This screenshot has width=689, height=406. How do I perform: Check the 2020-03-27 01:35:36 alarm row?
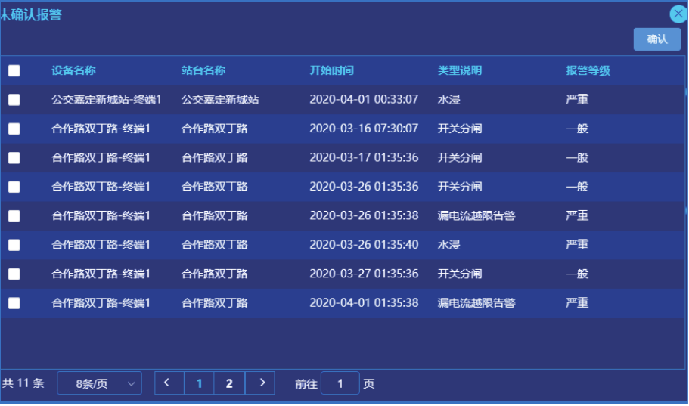tap(14, 274)
